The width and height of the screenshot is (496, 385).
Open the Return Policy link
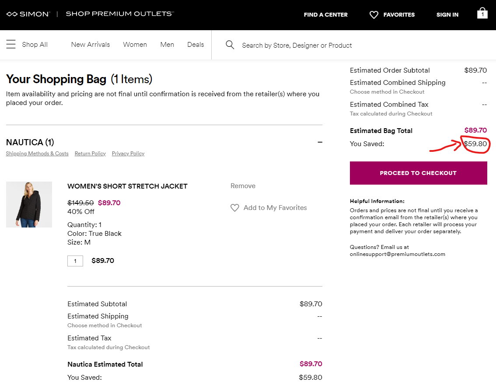[x=90, y=154]
